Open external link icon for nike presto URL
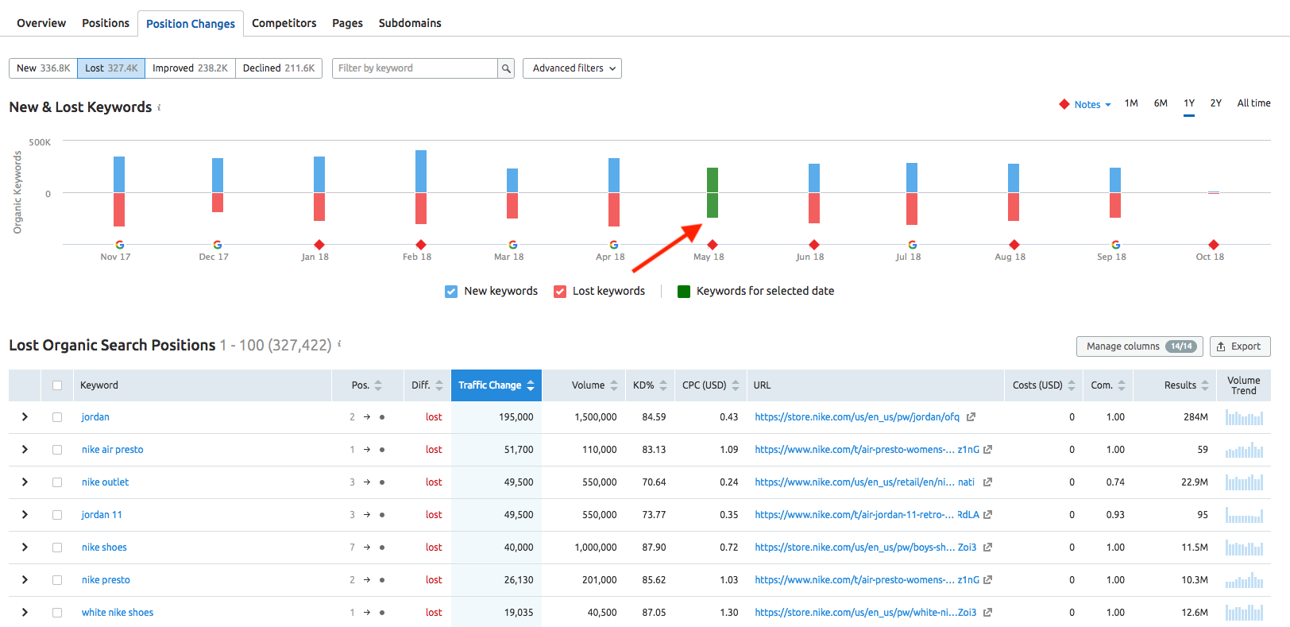This screenshot has width=1290, height=627. coord(987,580)
